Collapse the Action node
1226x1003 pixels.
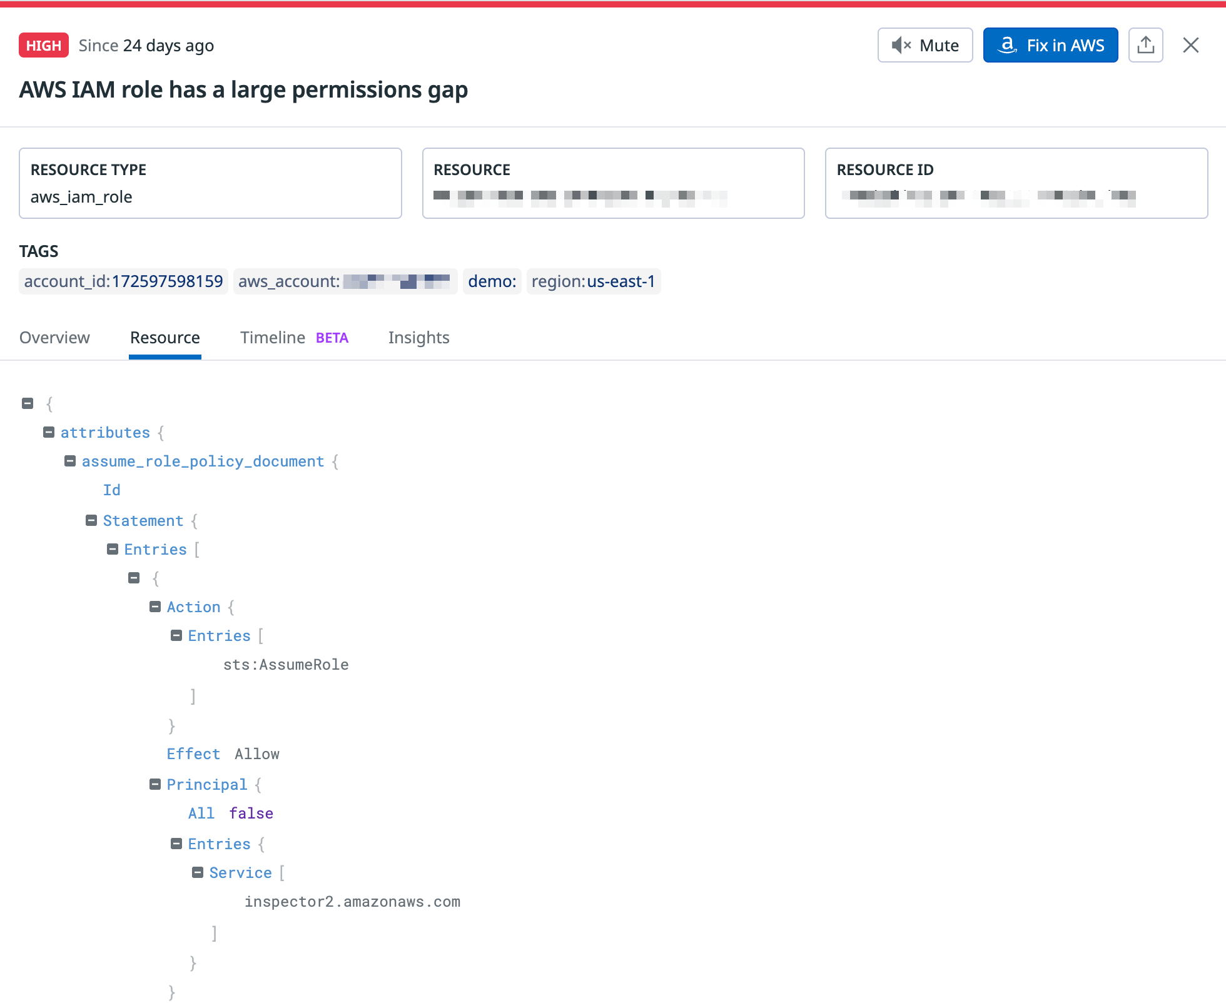click(x=155, y=607)
